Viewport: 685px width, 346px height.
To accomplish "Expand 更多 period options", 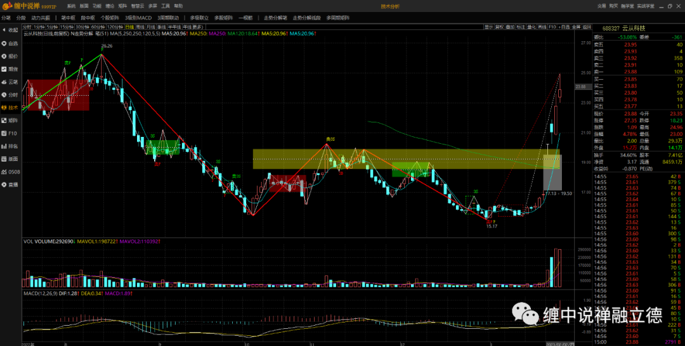I will tap(198, 27).
